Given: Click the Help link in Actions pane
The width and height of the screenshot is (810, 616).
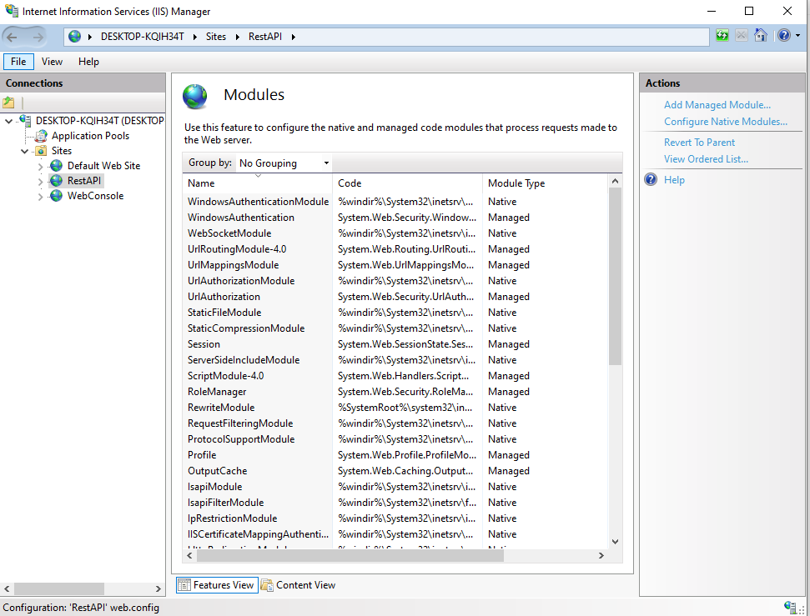Looking at the screenshot, I should (674, 180).
